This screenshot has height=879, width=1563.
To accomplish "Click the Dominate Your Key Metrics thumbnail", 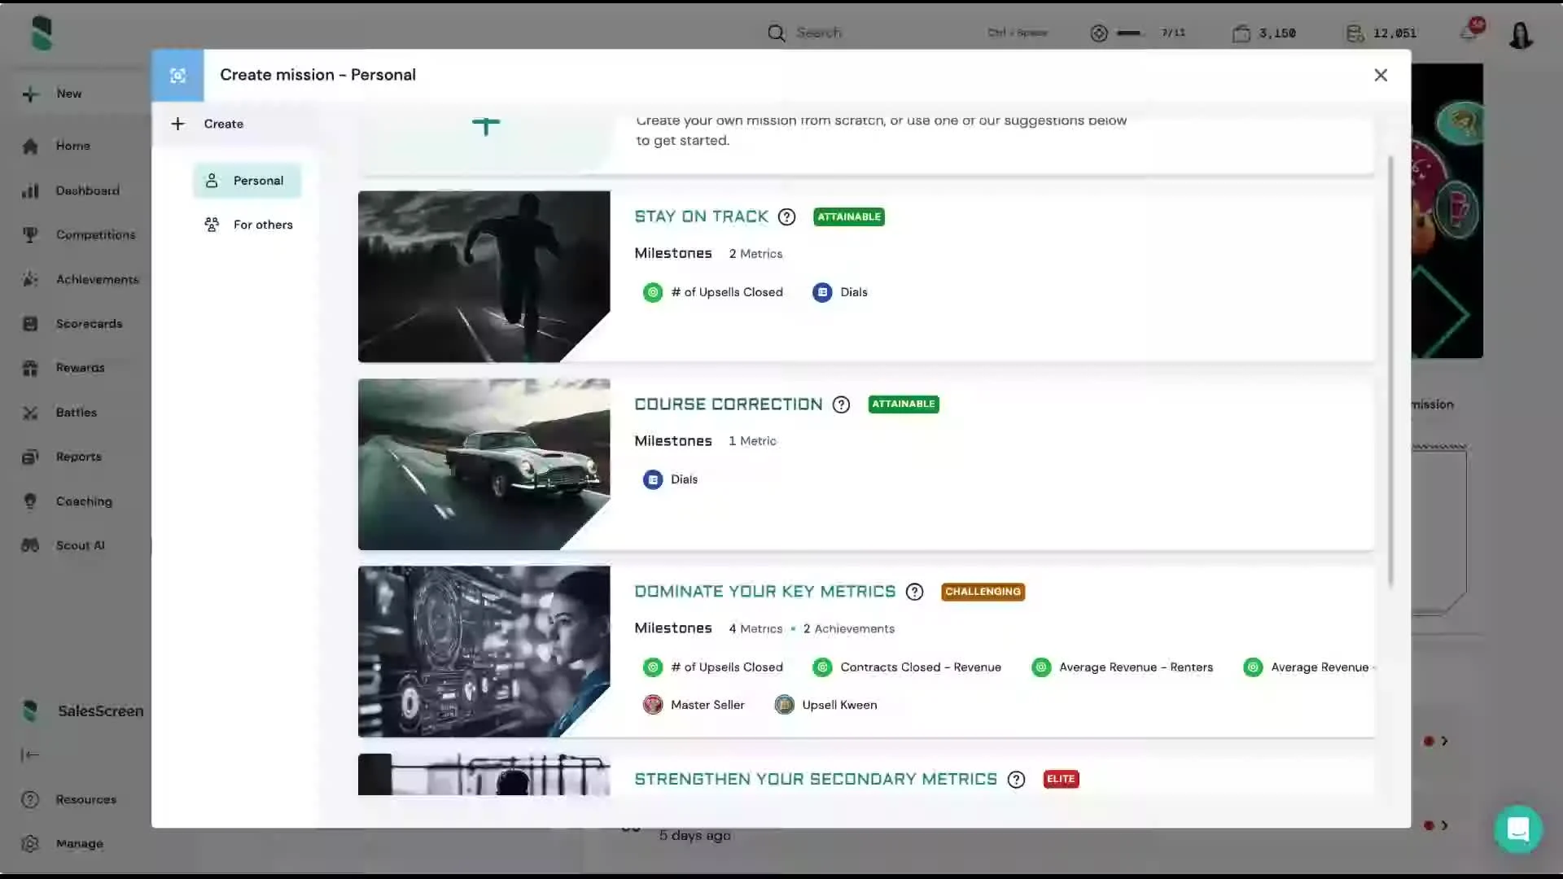I will [x=484, y=651].
